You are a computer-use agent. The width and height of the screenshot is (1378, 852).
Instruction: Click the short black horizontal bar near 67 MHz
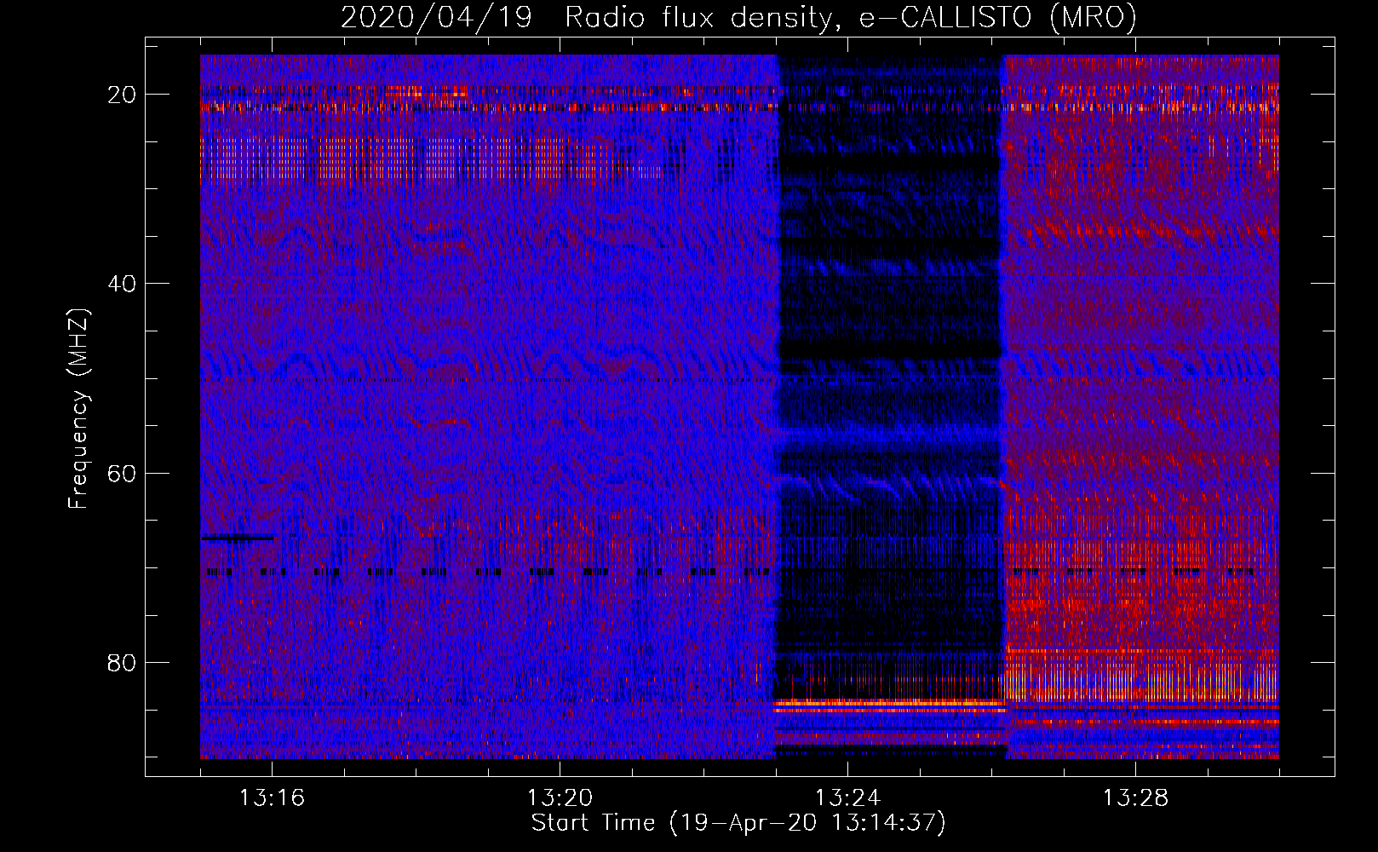238,538
